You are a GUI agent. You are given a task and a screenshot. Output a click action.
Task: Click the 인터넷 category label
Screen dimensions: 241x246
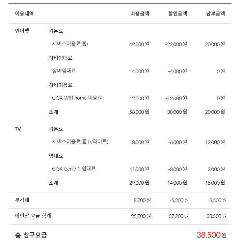point(22,31)
